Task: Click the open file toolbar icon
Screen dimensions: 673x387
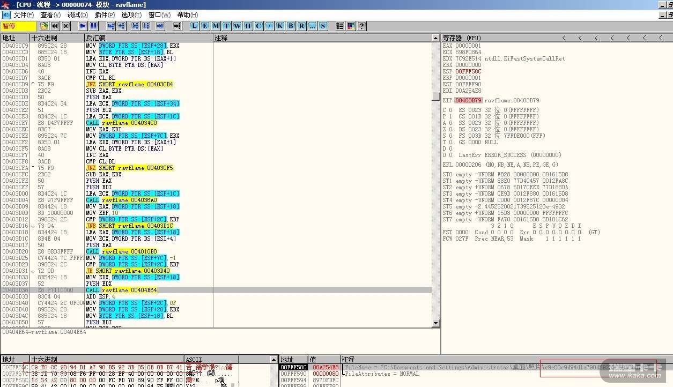Action: (x=44, y=26)
